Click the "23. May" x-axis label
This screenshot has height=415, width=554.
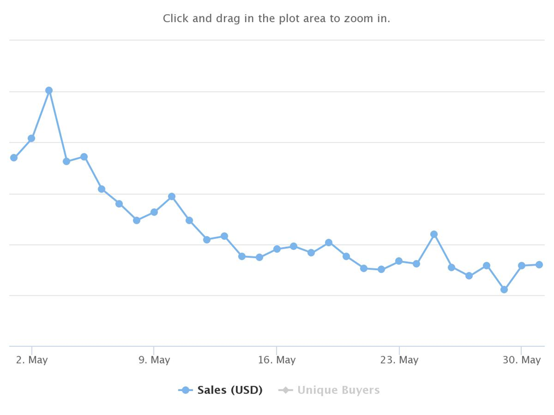[399, 360]
